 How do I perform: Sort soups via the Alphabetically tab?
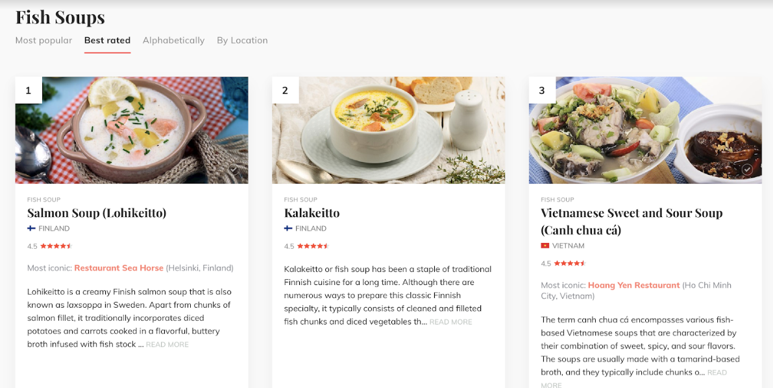point(173,40)
